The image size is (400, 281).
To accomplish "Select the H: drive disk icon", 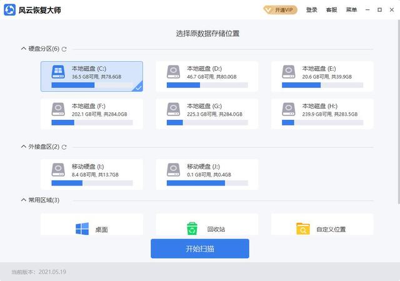I will [289, 109].
